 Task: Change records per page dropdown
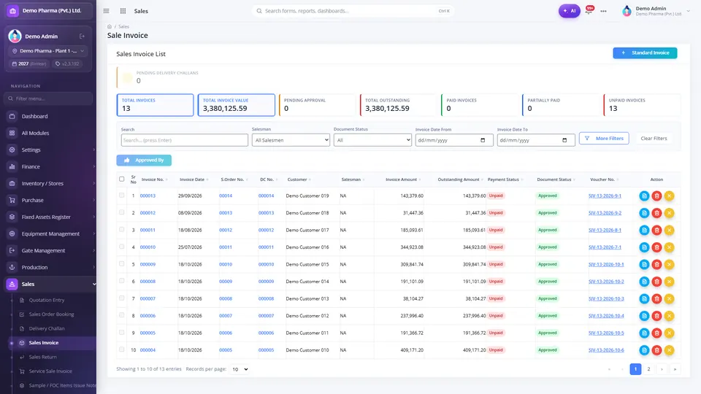[240, 369]
